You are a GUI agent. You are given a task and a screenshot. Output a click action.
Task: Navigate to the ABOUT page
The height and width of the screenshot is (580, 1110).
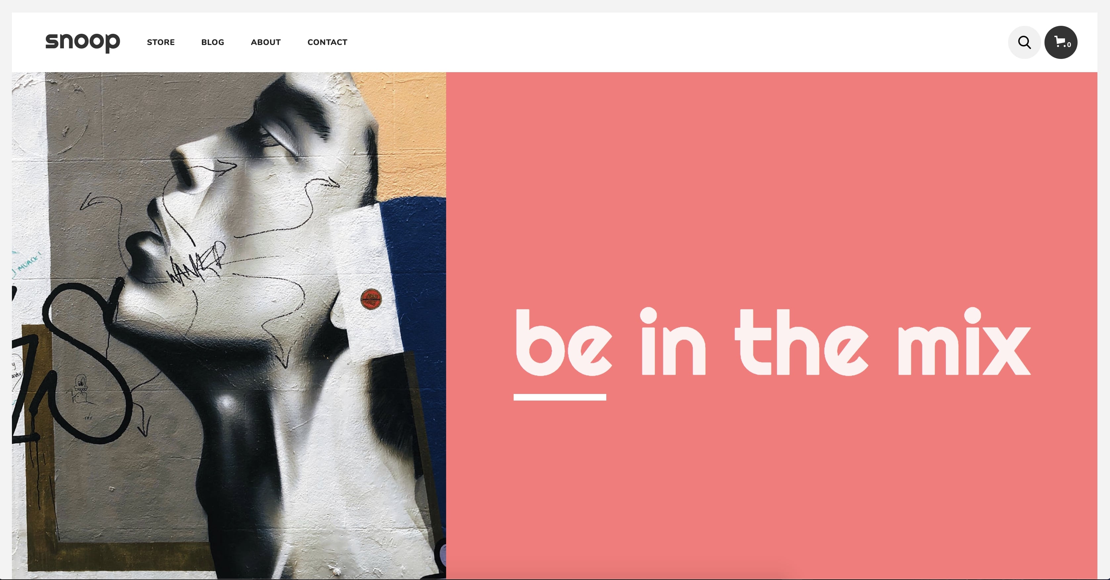click(x=265, y=42)
